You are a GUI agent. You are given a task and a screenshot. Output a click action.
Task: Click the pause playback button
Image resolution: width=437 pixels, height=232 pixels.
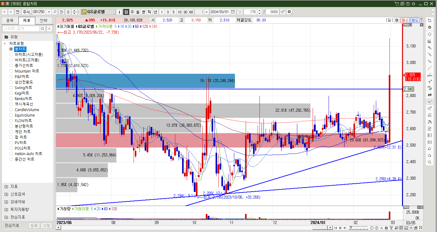coord(340,228)
